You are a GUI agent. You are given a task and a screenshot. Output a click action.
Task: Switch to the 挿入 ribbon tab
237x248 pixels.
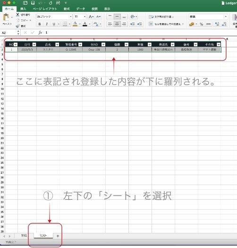point(23,9)
